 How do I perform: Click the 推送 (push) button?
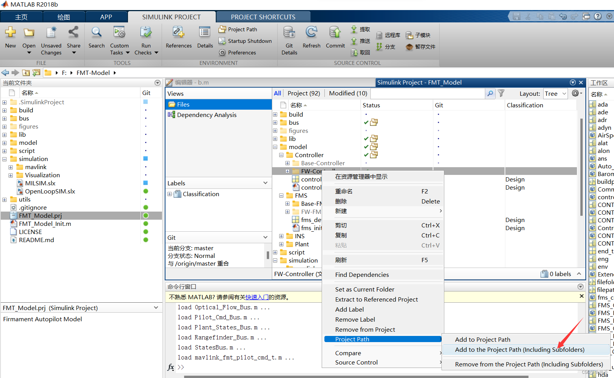[x=360, y=41]
